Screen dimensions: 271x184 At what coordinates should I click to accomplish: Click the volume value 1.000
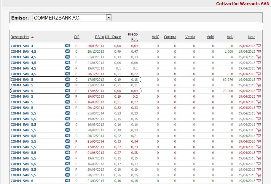[229, 51]
